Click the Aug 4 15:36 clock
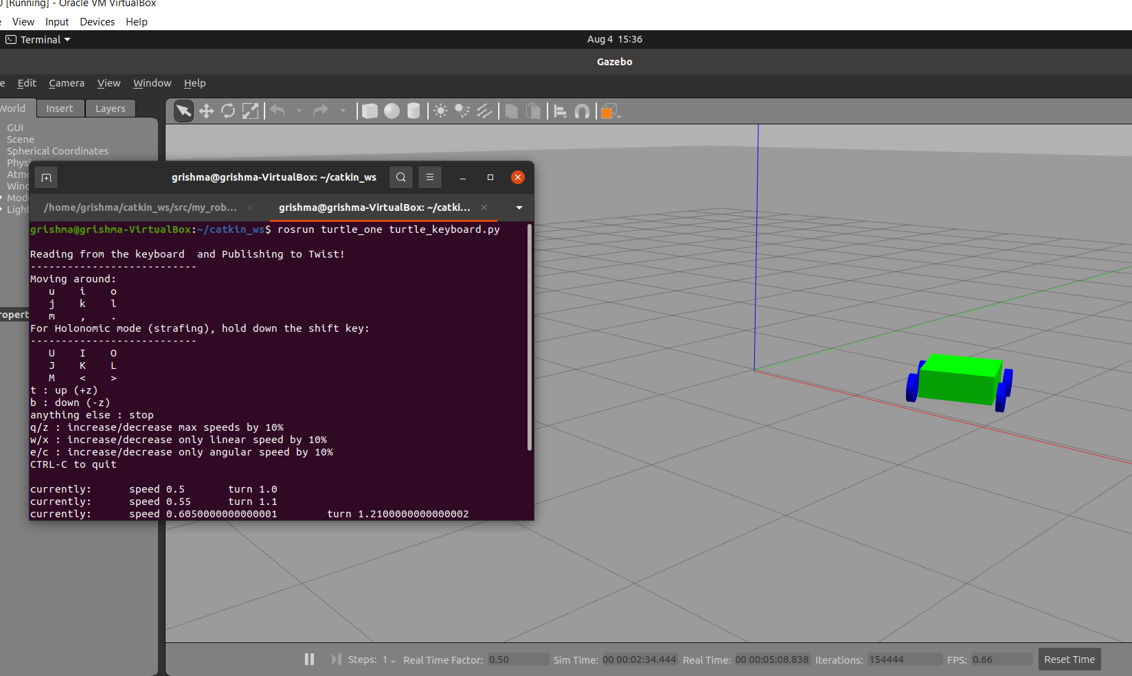This screenshot has height=676, width=1132. pyautogui.click(x=615, y=39)
